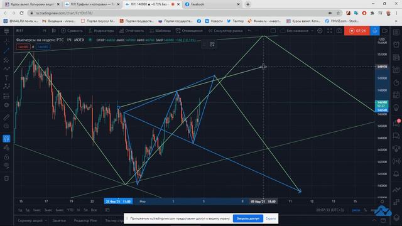402x226 pixels.
Task: Click the undo arrow in top toolbar
Action: 249,31
